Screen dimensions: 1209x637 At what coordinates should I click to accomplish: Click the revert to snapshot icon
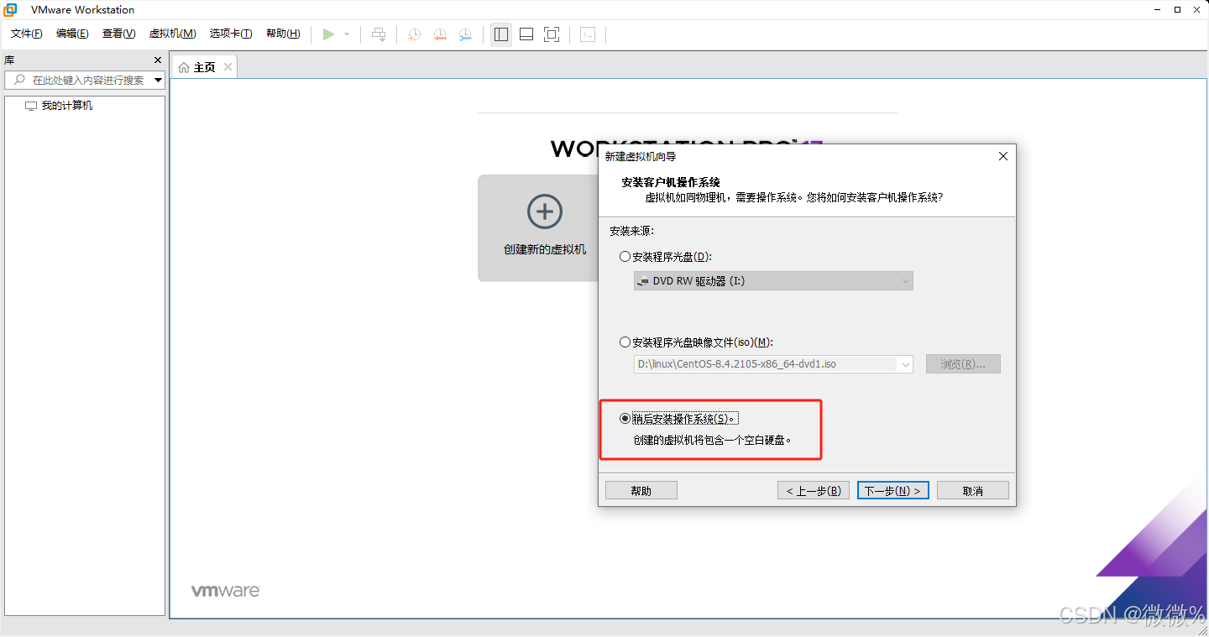pos(440,34)
